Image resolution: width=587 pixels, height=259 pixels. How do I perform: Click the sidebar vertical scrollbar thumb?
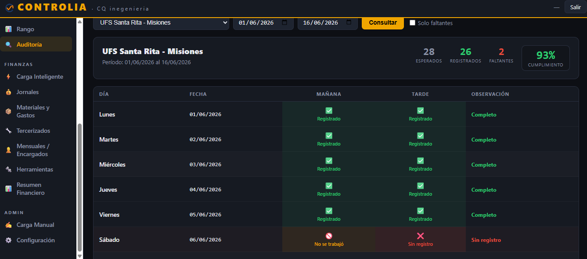[x=79, y=187]
